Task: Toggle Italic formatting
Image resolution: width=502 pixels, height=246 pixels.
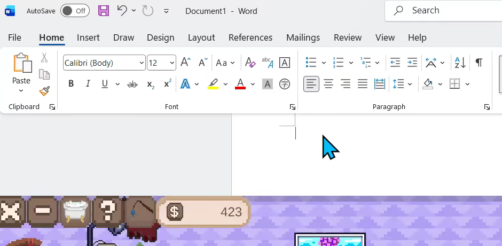Action: [x=88, y=84]
